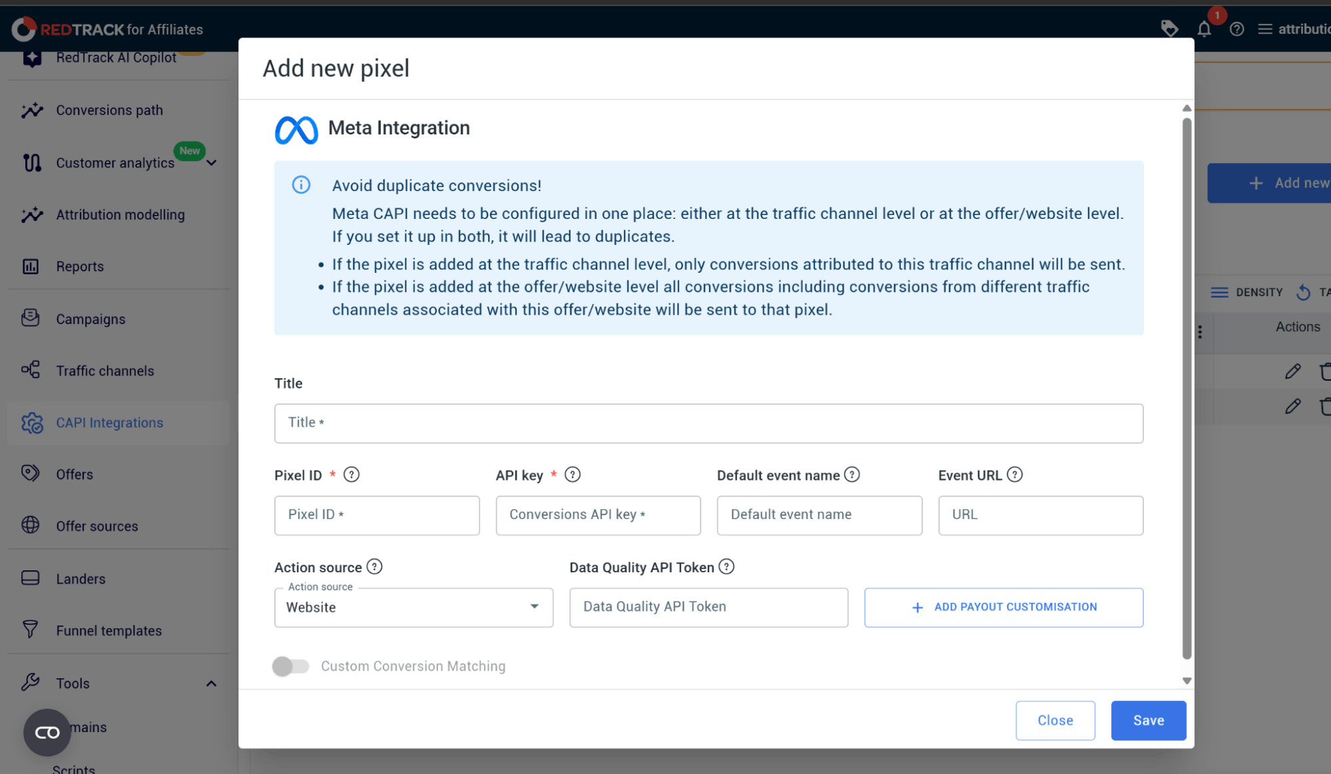The image size is (1331, 774).
Task: Click the Landers sidebar icon
Action: click(31, 578)
